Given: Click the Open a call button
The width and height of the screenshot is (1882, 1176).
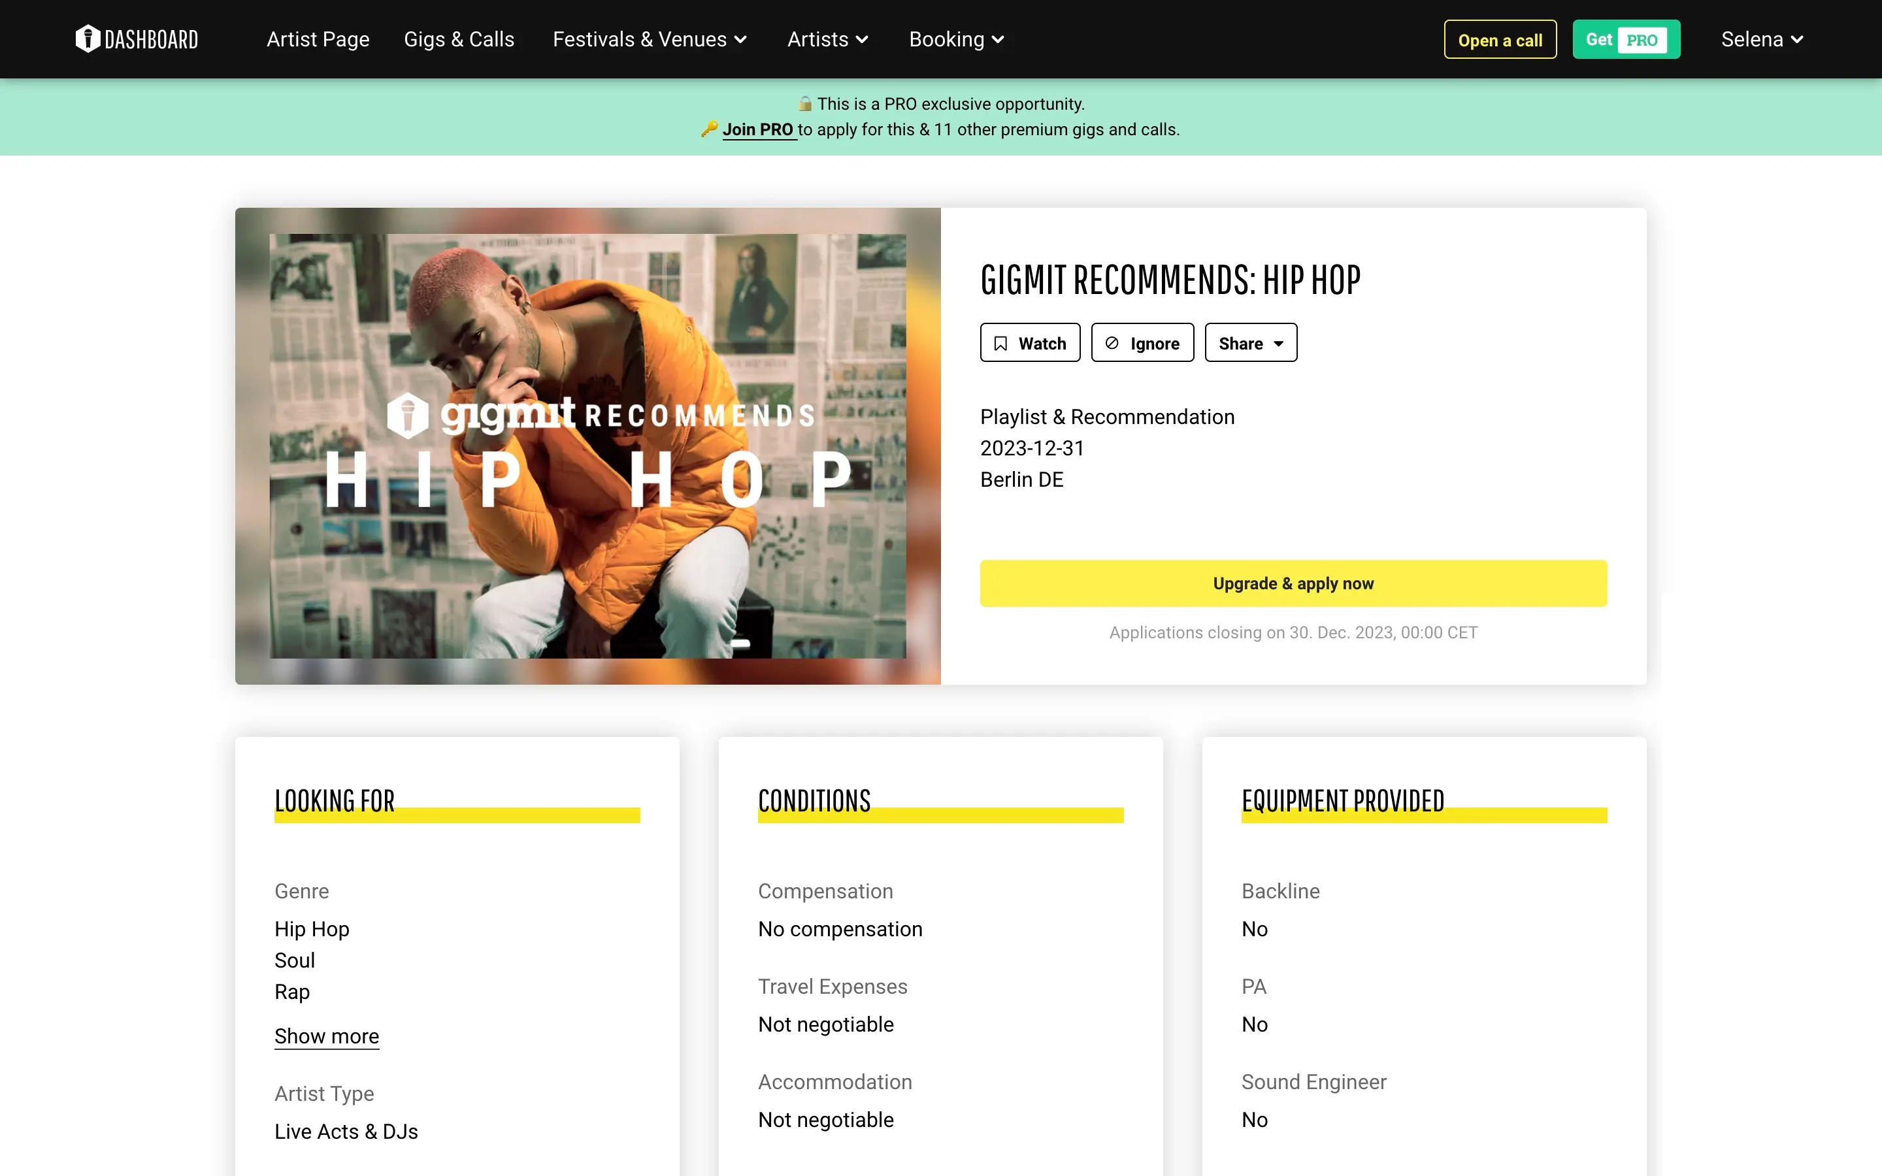Looking at the screenshot, I should (x=1500, y=40).
